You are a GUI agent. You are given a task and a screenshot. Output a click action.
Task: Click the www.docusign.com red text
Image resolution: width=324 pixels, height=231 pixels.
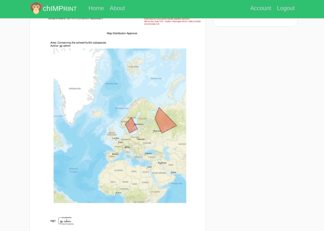coord(151,24)
